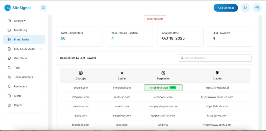Screen dimensions: 266x131
Task: Open the Alerts sidebar icon
Action: coord(9,96)
